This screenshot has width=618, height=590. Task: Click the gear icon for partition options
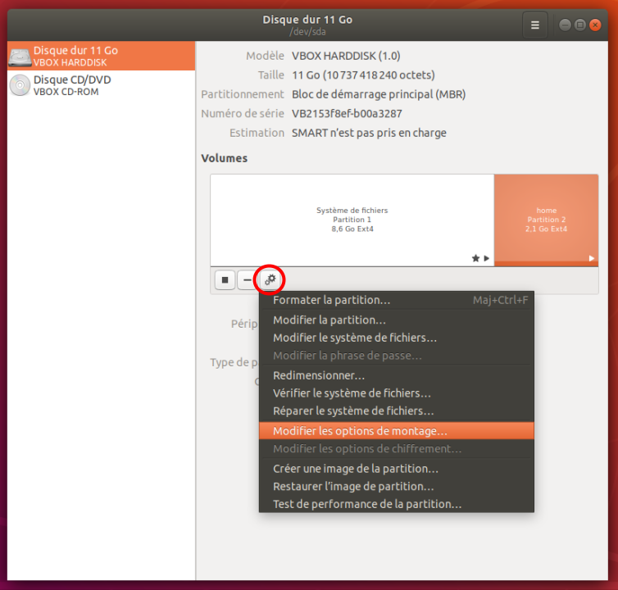[270, 280]
